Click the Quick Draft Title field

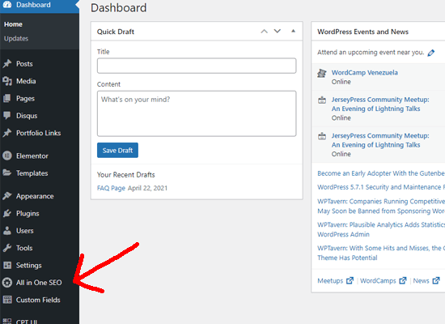tap(197, 66)
